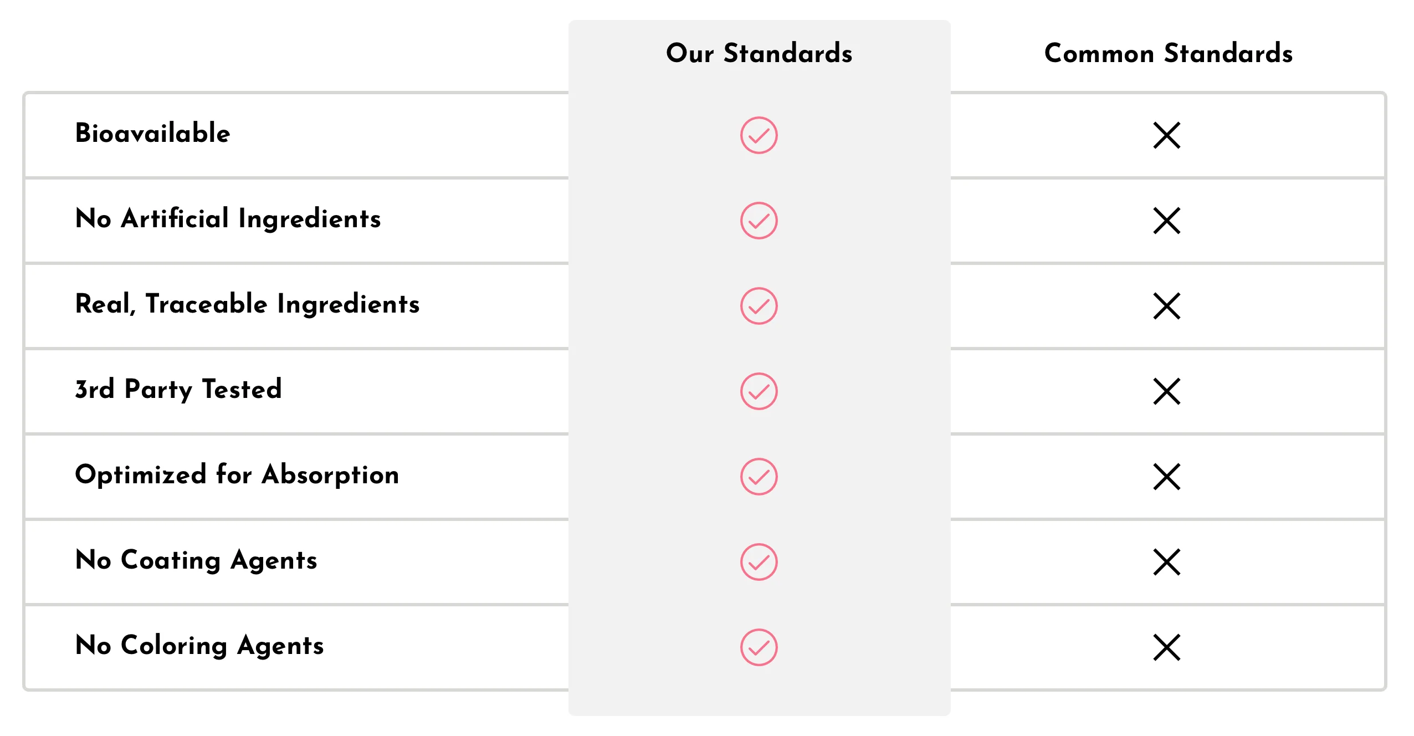Click the X for No Artificial Ingredients
1414x736 pixels.
(1166, 221)
